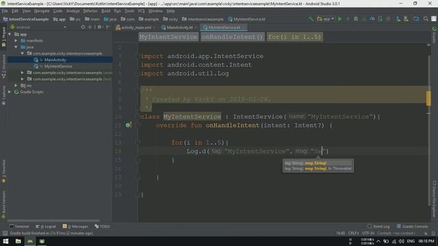Expand the res folder
438x246 pixels.
coord(16,85)
